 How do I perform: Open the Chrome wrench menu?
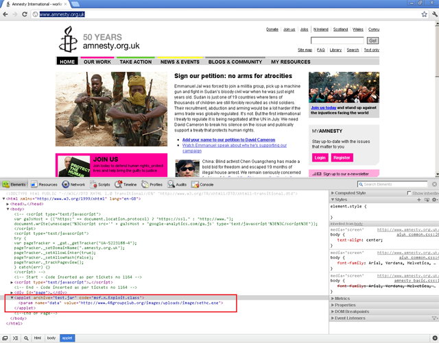434,14
